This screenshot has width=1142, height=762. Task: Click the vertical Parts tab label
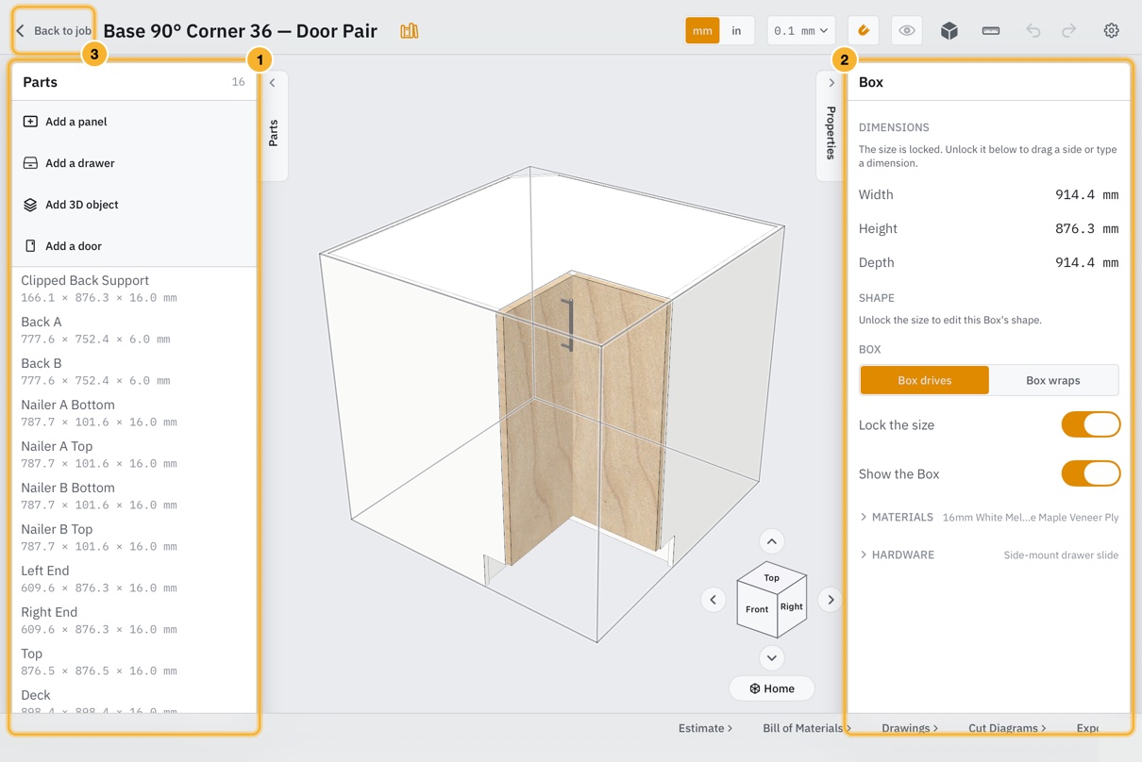[x=273, y=133]
